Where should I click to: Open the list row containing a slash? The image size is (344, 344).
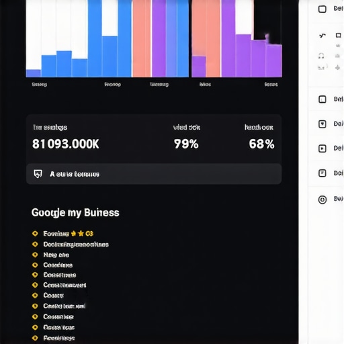point(76,245)
